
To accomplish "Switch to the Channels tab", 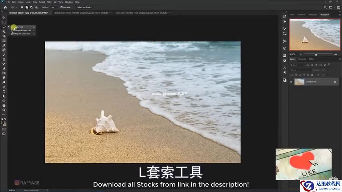I will [x=302, y=59].
